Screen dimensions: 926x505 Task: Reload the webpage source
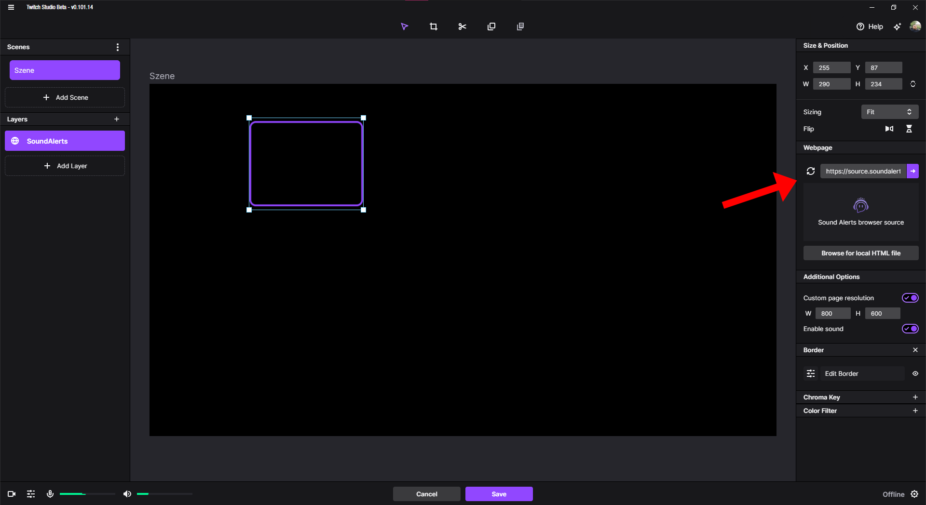tap(811, 171)
